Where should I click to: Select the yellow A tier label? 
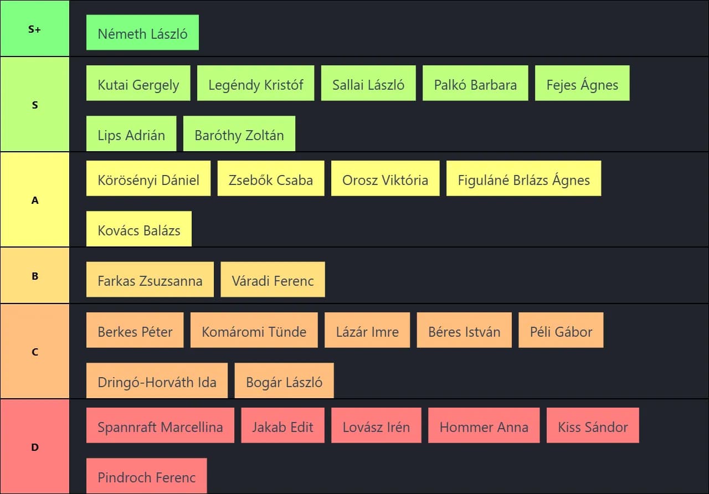point(34,200)
